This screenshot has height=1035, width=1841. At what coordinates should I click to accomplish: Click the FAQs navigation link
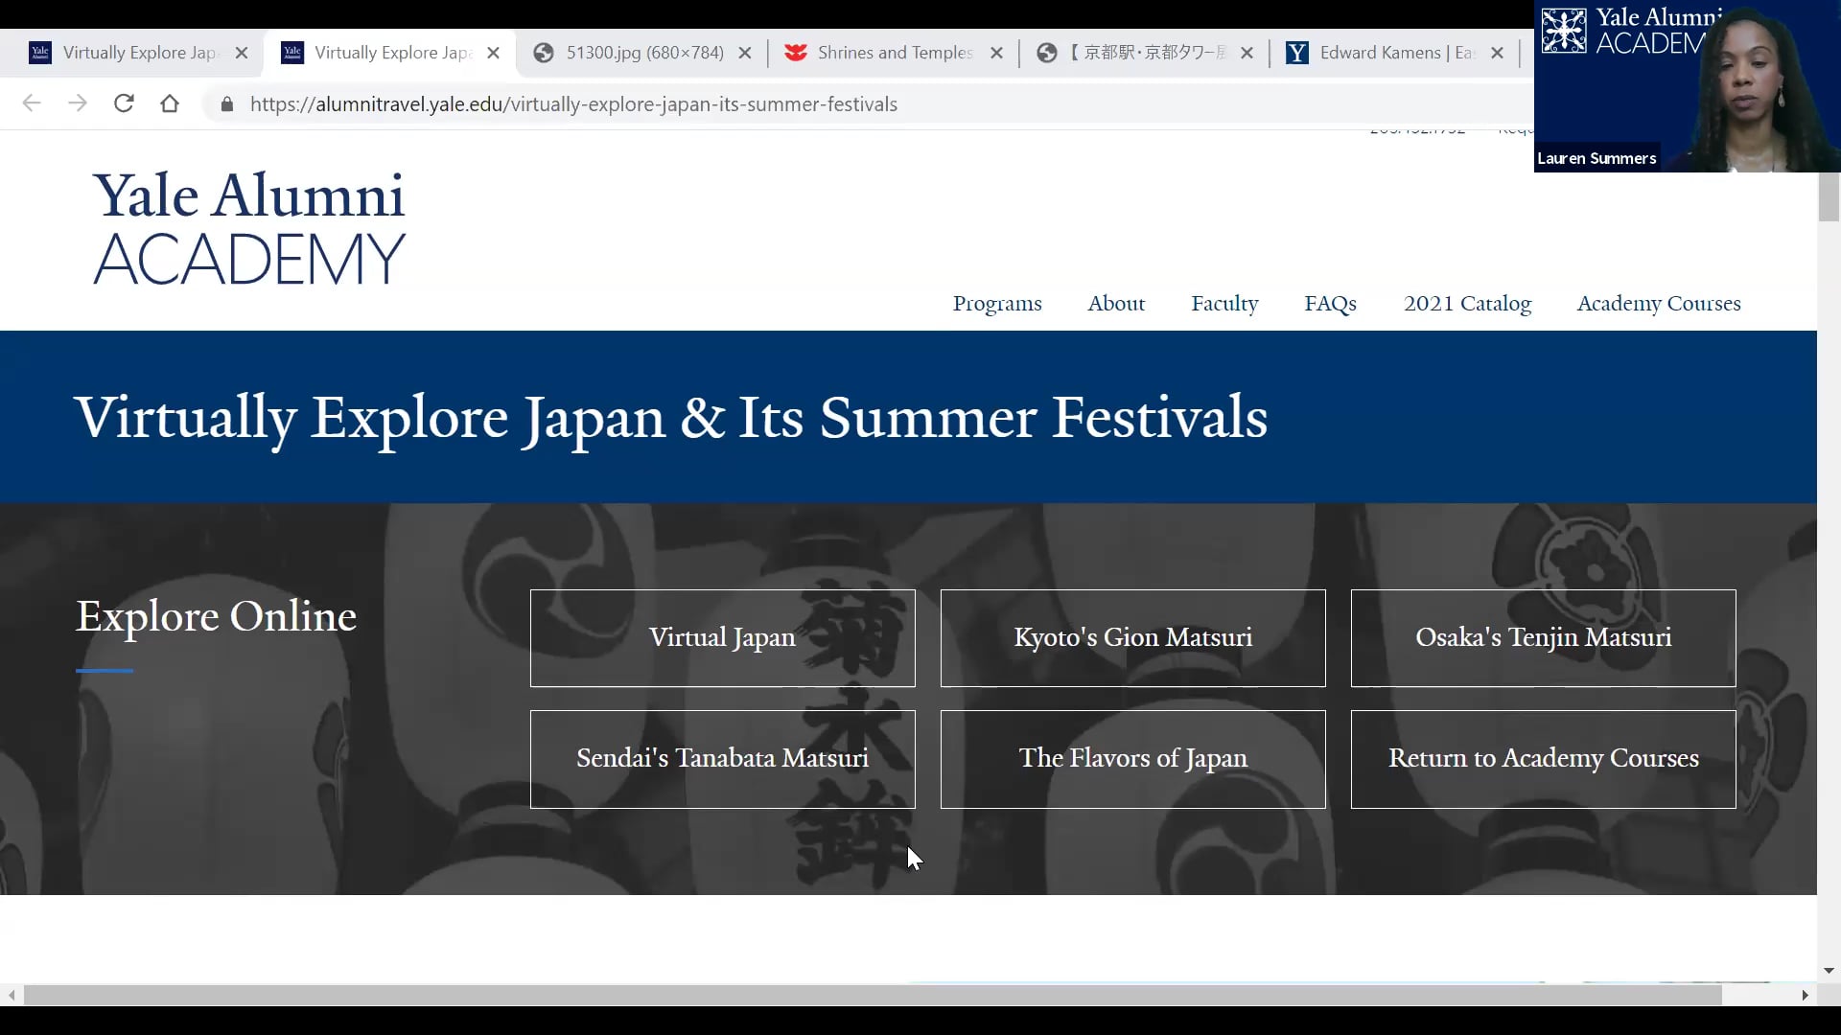pyautogui.click(x=1330, y=303)
